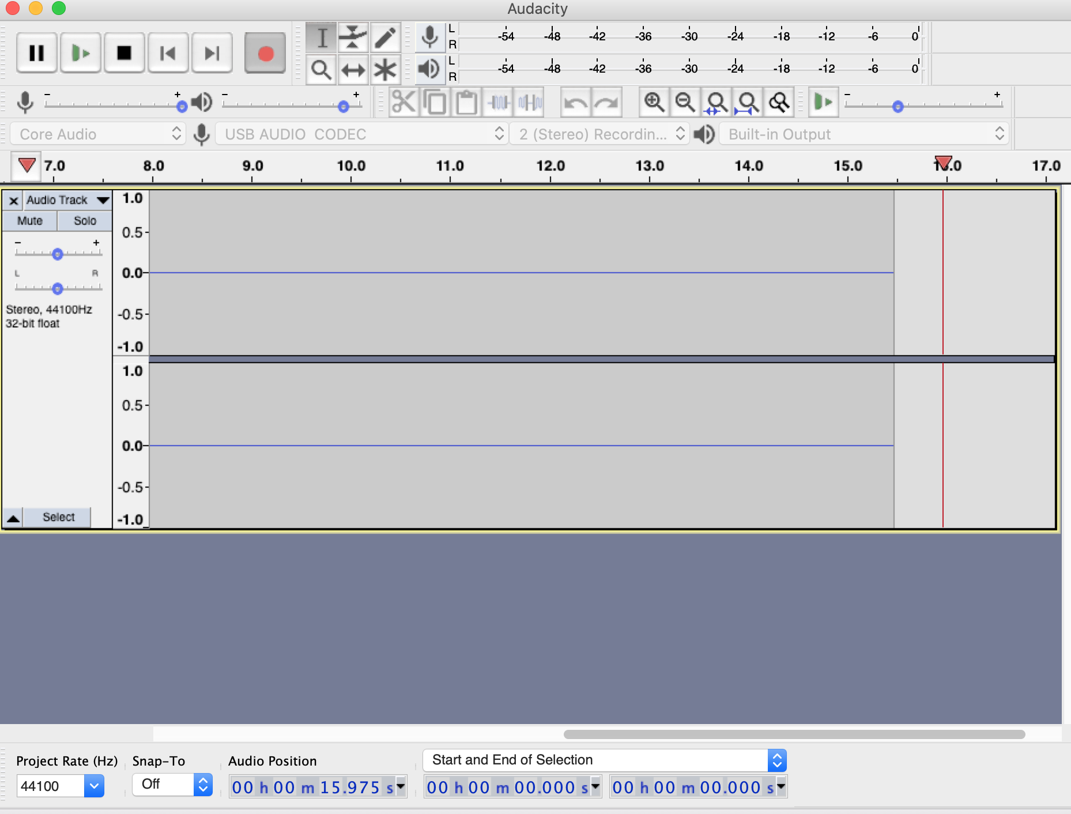Click the track gain slider knob

click(57, 254)
